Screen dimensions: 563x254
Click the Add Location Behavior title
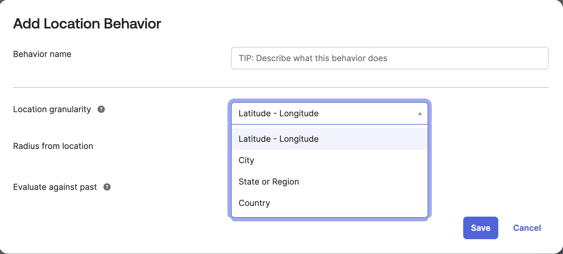pos(87,23)
